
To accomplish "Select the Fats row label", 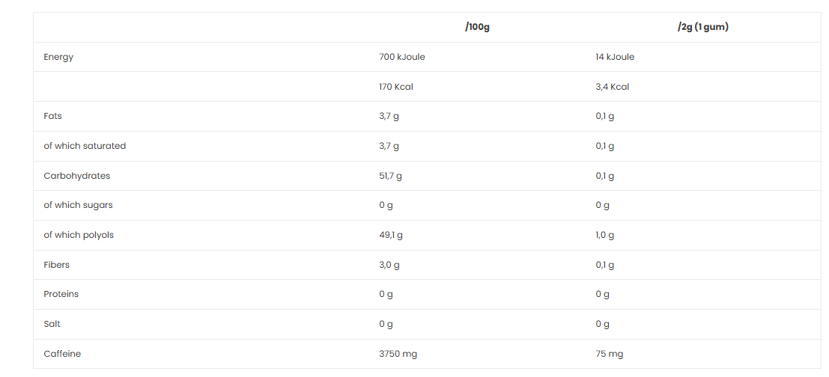I will (52, 116).
